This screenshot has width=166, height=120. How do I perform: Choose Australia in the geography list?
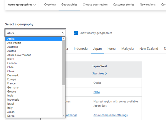tap(34, 47)
